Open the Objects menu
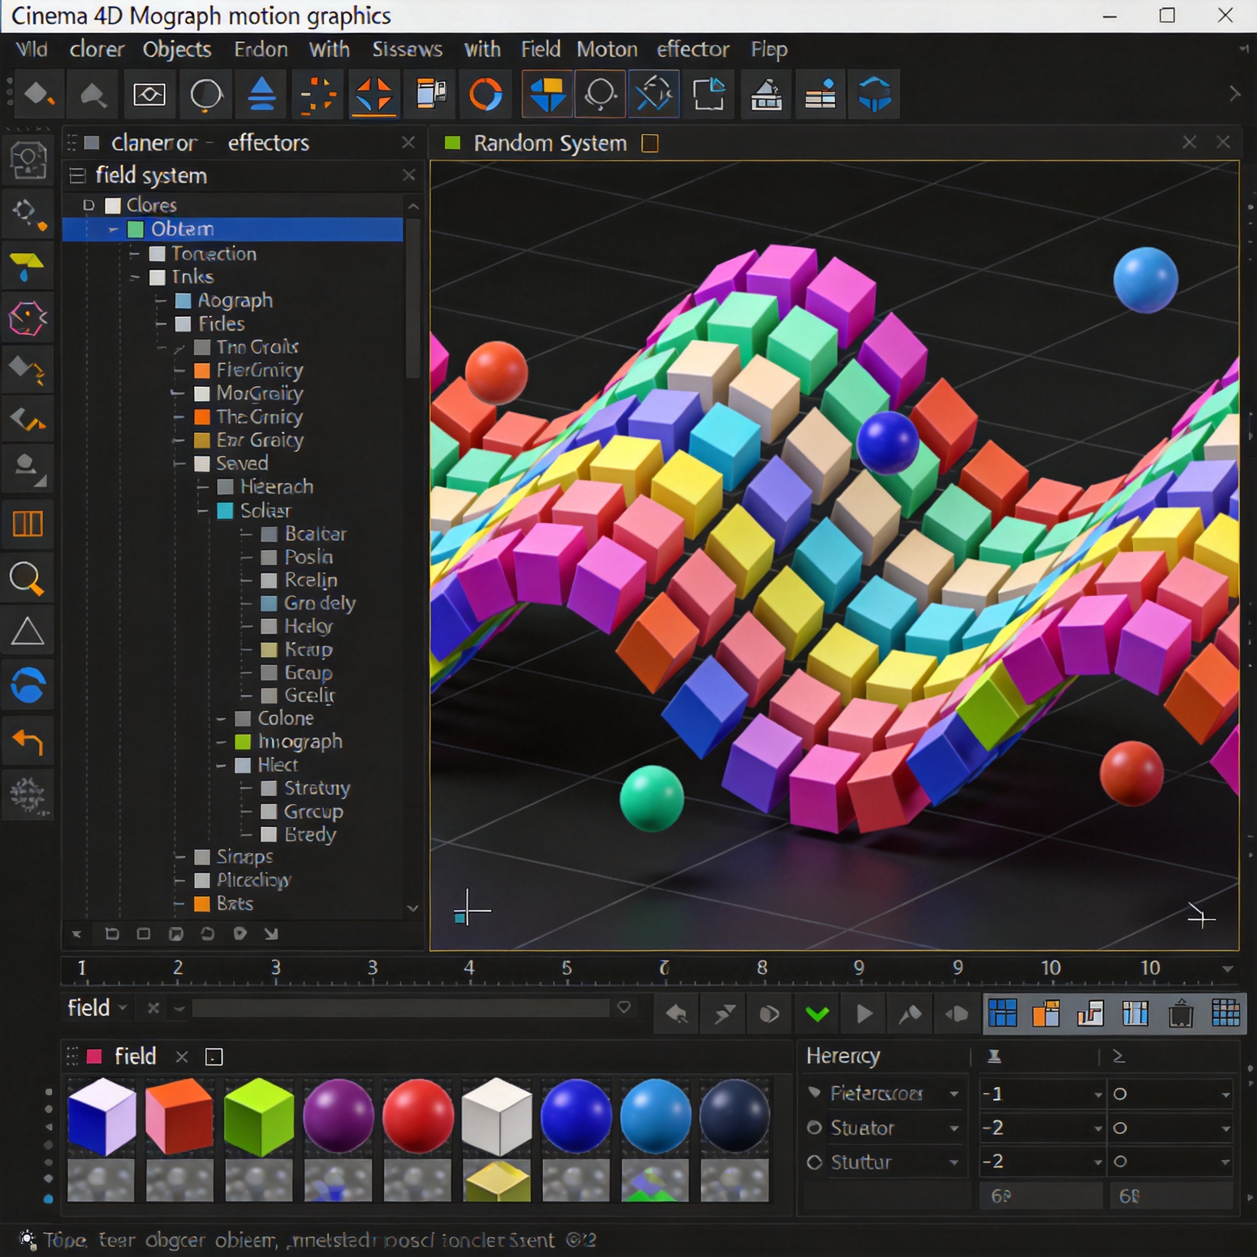1257x1257 pixels. 177,50
